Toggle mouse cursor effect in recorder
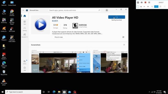The image size is (168, 94). pos(141,7)
